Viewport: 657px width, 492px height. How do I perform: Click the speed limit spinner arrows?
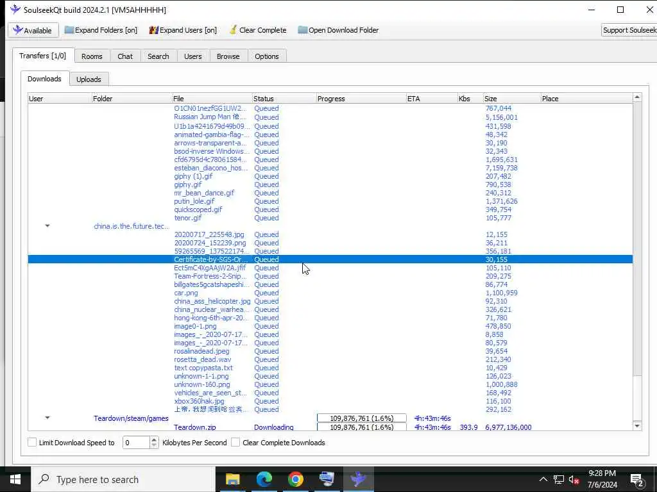coord(154,442)
